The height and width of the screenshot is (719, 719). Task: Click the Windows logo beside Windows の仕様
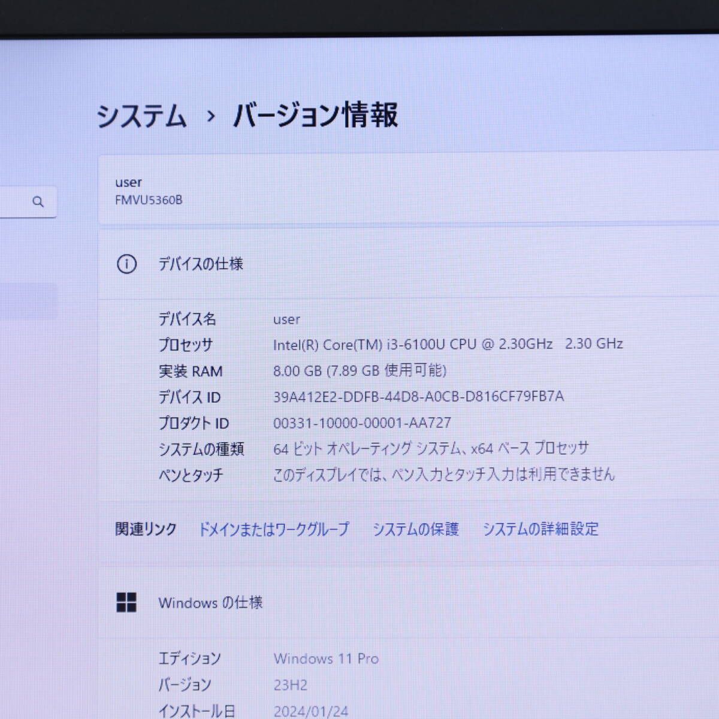coord(127,603)
